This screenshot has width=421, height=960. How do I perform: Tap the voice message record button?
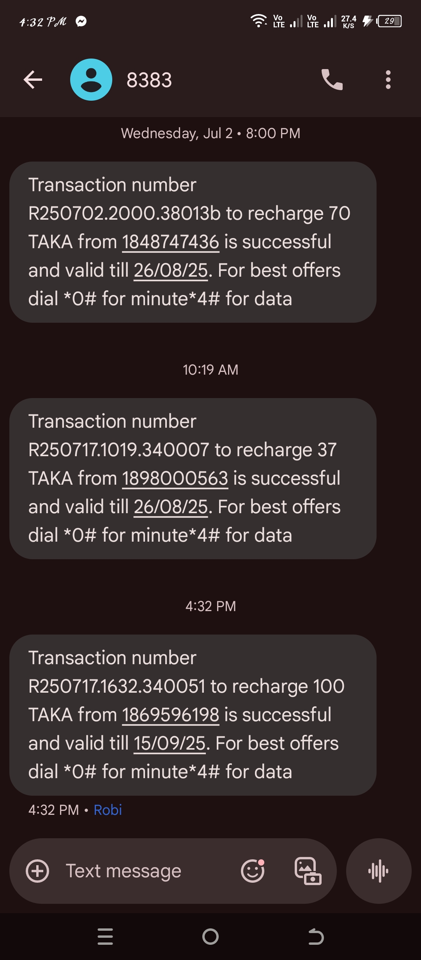coord(379,871)
